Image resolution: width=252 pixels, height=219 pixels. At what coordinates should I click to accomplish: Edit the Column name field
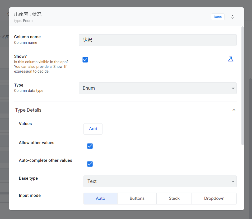pyautogui.click(x=157, y=40)
